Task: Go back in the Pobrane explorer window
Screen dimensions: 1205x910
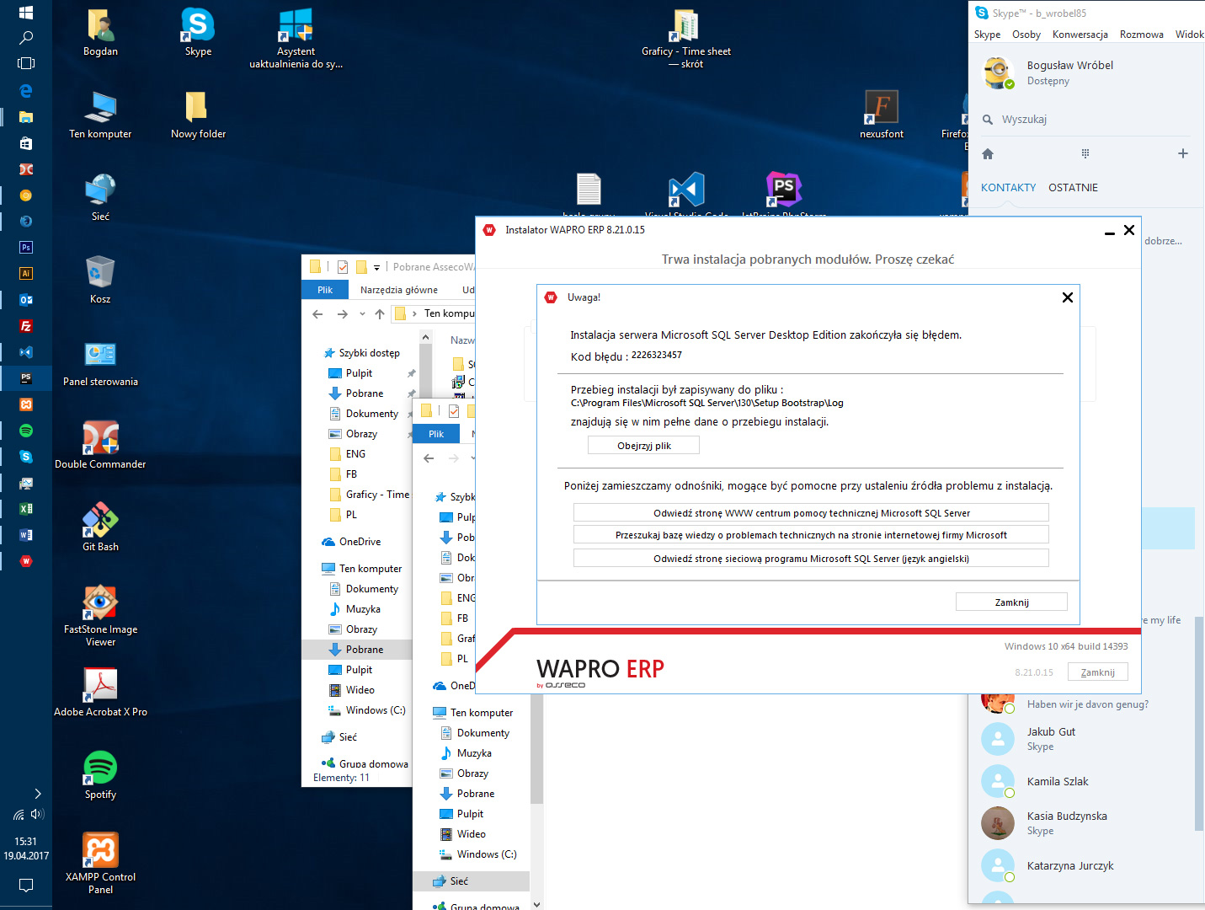Action: tap(317, 313)
